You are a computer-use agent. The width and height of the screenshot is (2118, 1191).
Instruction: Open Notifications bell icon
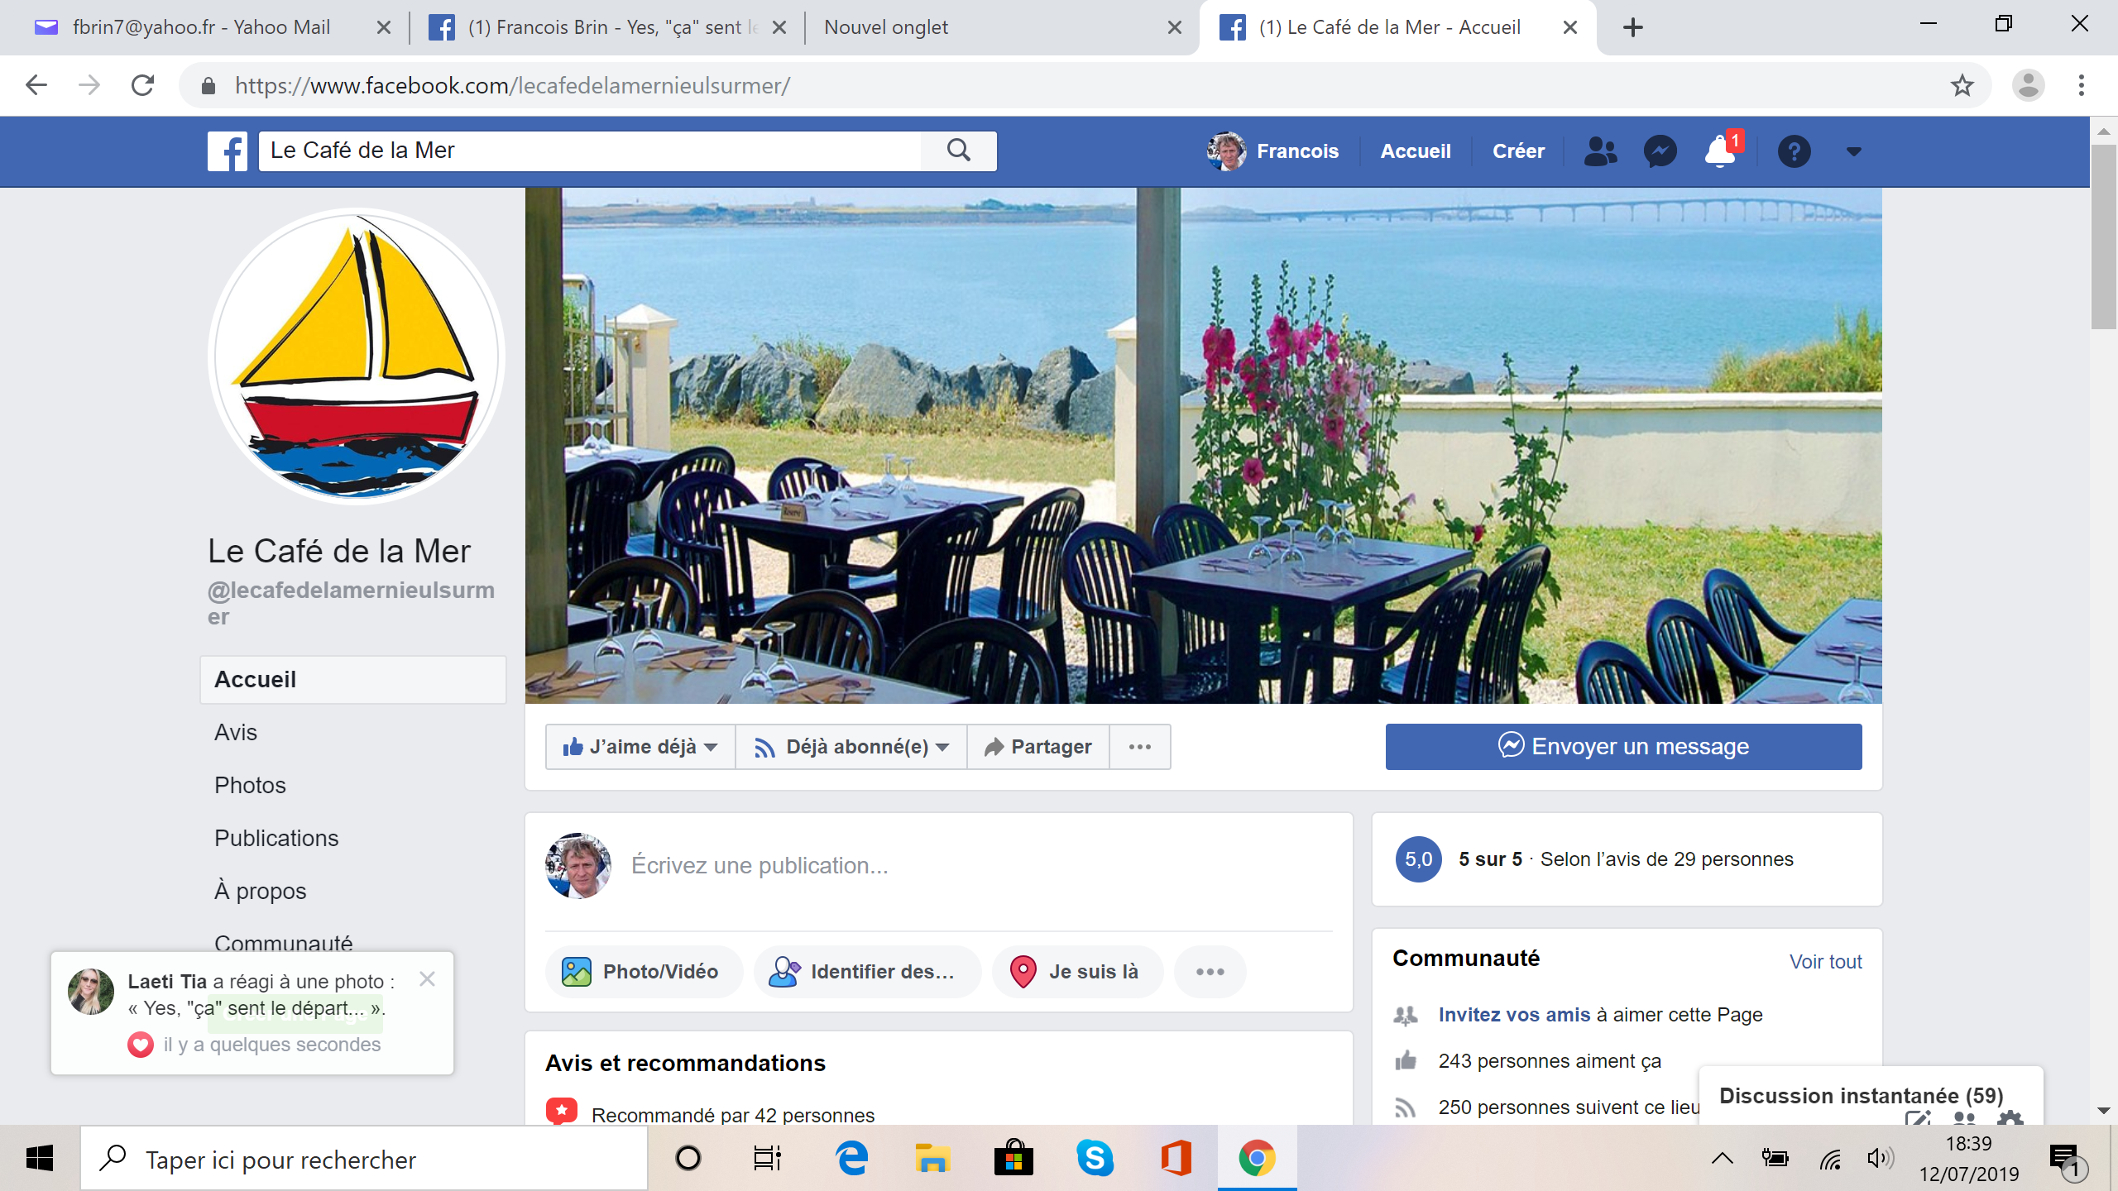(x=1720, y=151)
